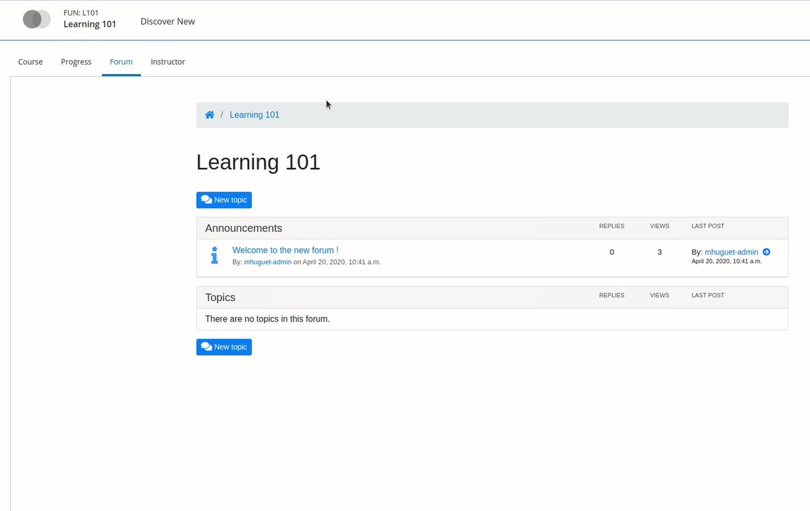Click VIEWS column header in Topics
The height and width of the screenshot is (511, 810).
coord(659,295)
